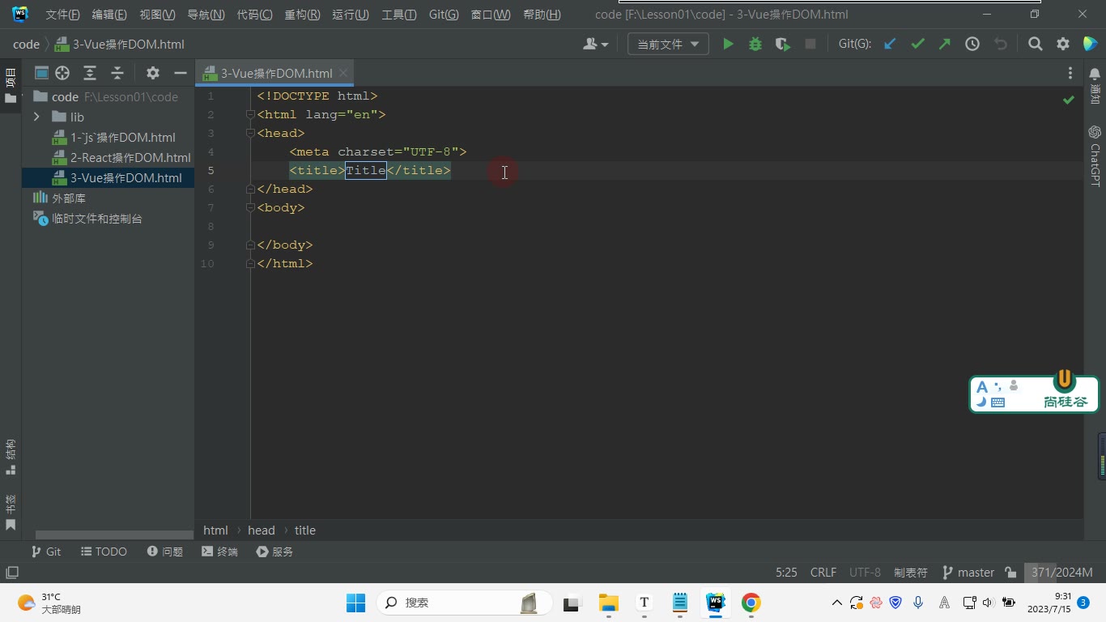Screen dimensions: 1106x622
Task: Hide the project tool window
Action: coord(181,73)
